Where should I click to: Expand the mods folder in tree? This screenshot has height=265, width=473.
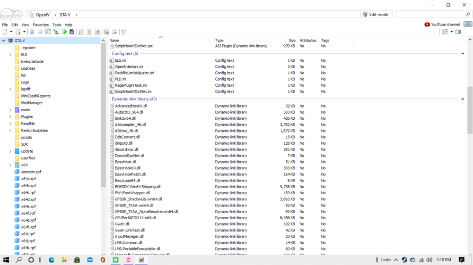pos(10,110)
